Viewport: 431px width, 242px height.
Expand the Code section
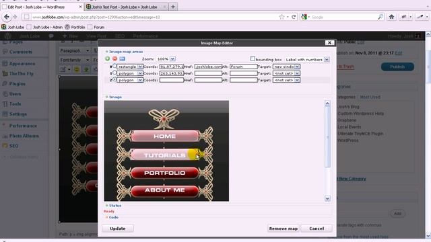click(x=112, y=217)
